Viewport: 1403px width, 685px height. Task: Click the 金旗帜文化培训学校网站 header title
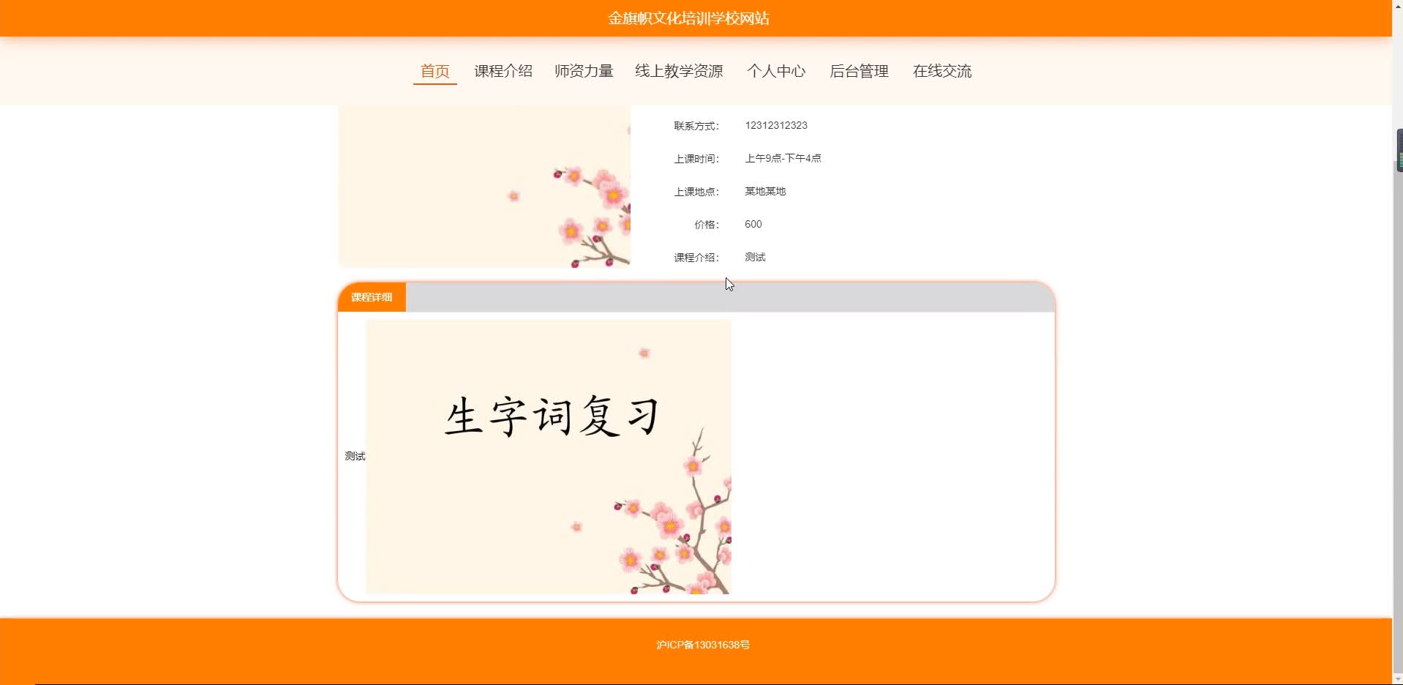(x=688, y=18)
